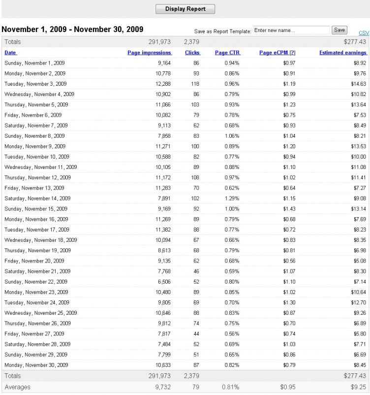Screen dimensions: 370x395
Task: Select 'Wednesday, November 25, 2009' date
Action: click(41, 313)
